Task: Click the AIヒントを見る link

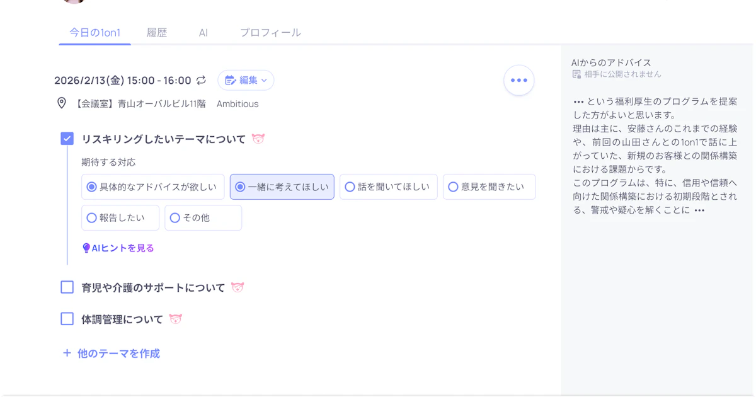Action: point(123,248)
